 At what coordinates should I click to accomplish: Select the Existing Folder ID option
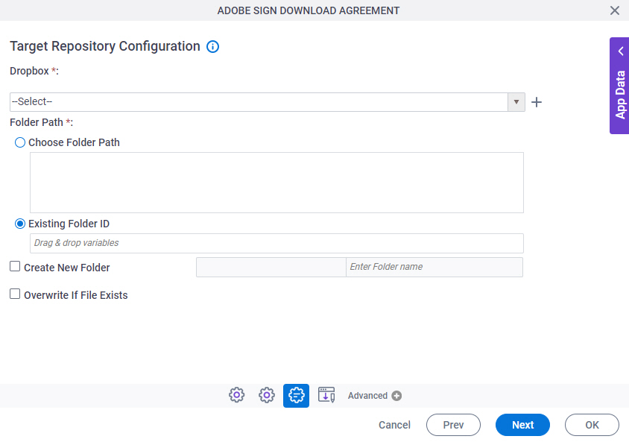(x=20, y=224)
